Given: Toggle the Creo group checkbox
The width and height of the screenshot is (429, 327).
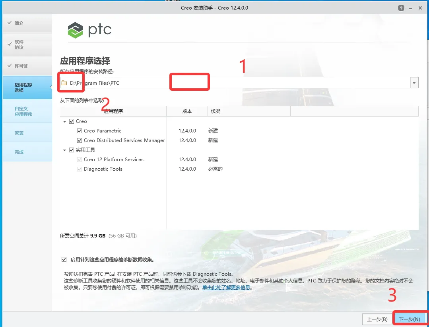Looking at the screenshot, I should [72, 121].
